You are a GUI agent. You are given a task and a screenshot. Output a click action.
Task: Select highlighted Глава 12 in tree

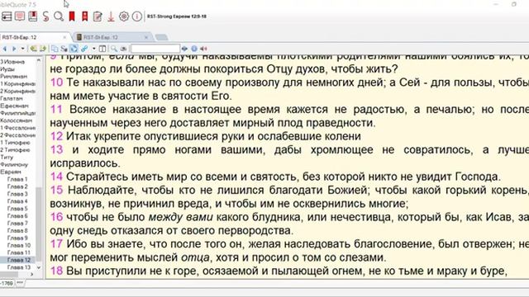18,260
